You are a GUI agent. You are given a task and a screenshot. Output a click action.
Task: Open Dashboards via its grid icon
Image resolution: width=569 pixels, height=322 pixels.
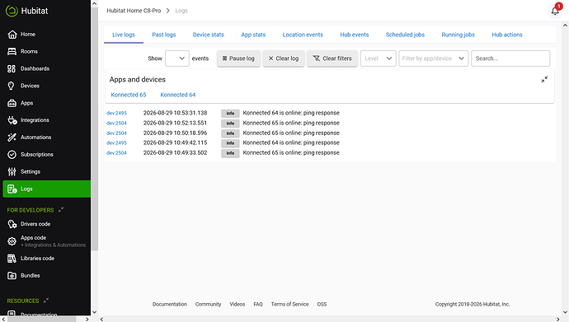12,68
